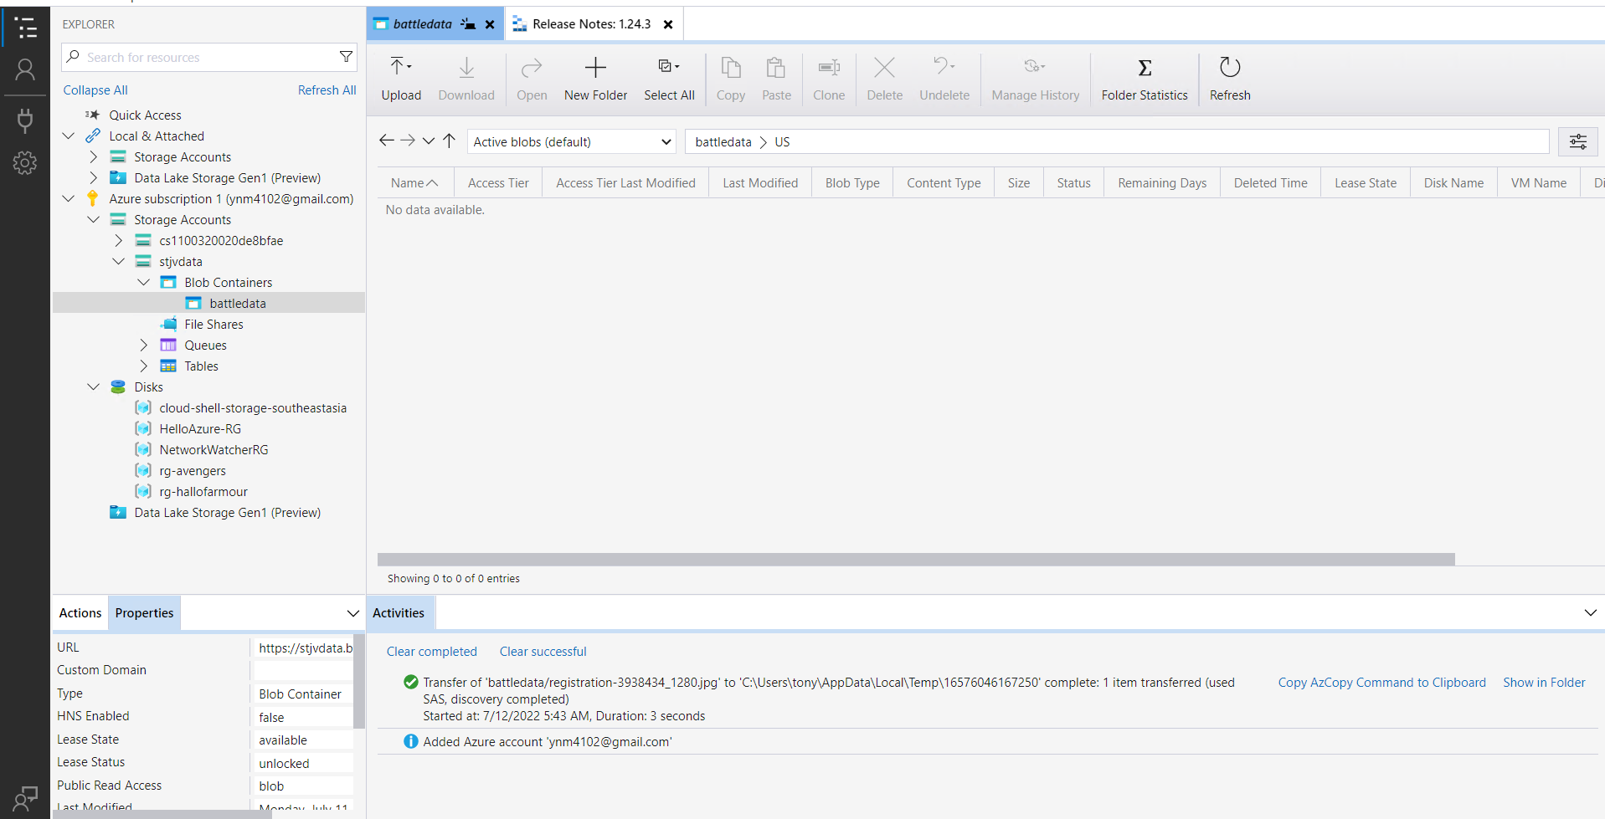Screen dimensions: 1605x819
Task: Go up one level with the up arrow
Action: click(449, 141)
